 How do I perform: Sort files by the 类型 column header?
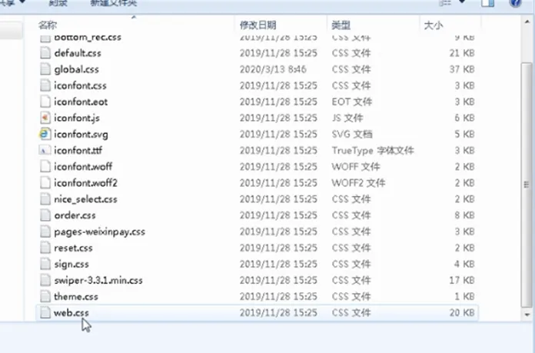[341, 25]
